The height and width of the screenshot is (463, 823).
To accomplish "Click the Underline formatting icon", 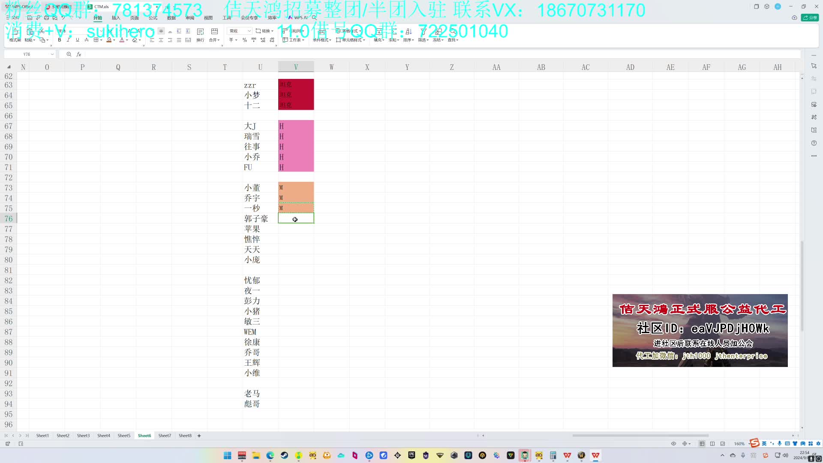I will (x=77, y=40).
